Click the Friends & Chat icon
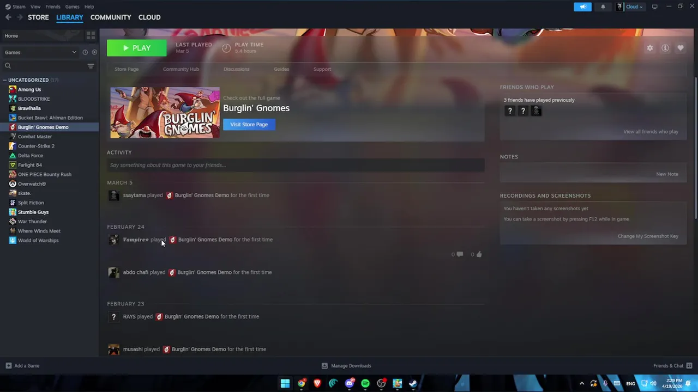 click(689, 366)
